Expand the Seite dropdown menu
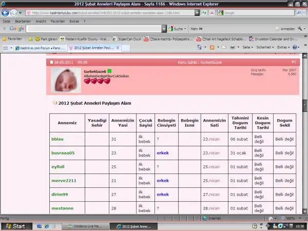 click(x=247, y=47)
